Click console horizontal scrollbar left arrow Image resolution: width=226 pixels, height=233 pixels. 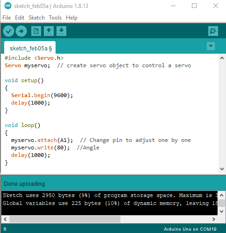coord(5,219)
